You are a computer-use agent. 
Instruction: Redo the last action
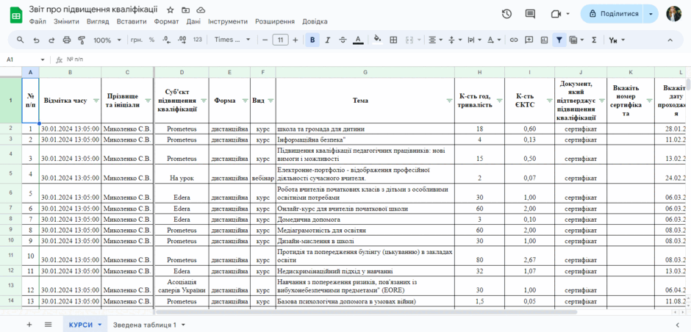pos(51,40)
